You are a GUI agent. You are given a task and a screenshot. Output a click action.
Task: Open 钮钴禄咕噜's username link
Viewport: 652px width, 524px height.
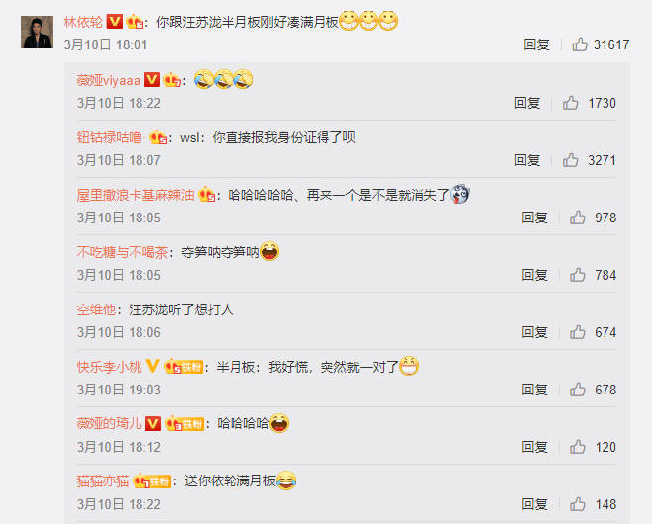110,137
